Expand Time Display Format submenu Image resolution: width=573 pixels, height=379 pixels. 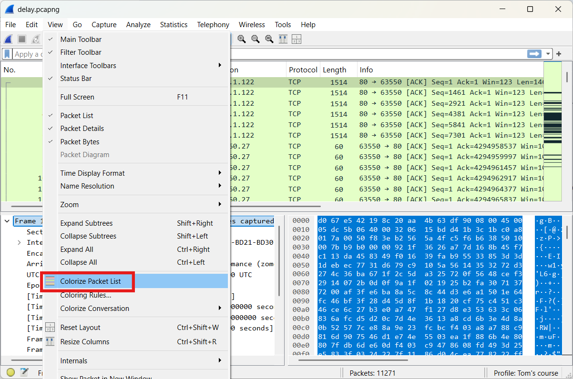pyautogui.click(x=220, y=173)
